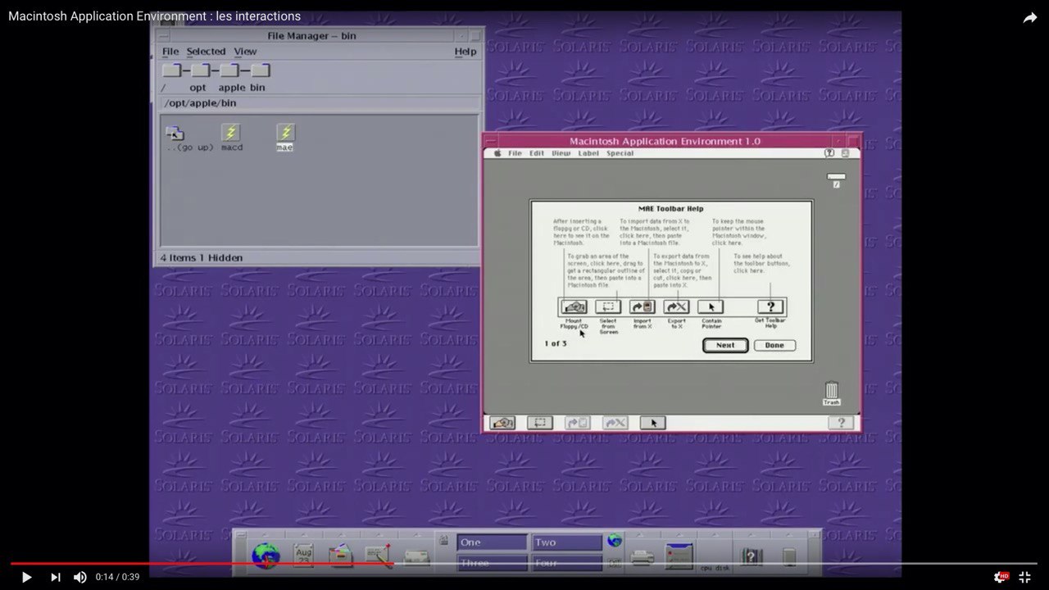
Task: Open the Printer icon on front panel
Action: point(643,557)
